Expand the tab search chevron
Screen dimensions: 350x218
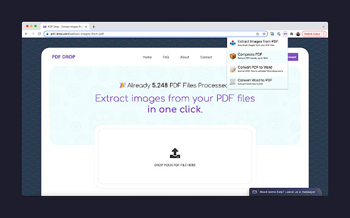click(323, 27)
